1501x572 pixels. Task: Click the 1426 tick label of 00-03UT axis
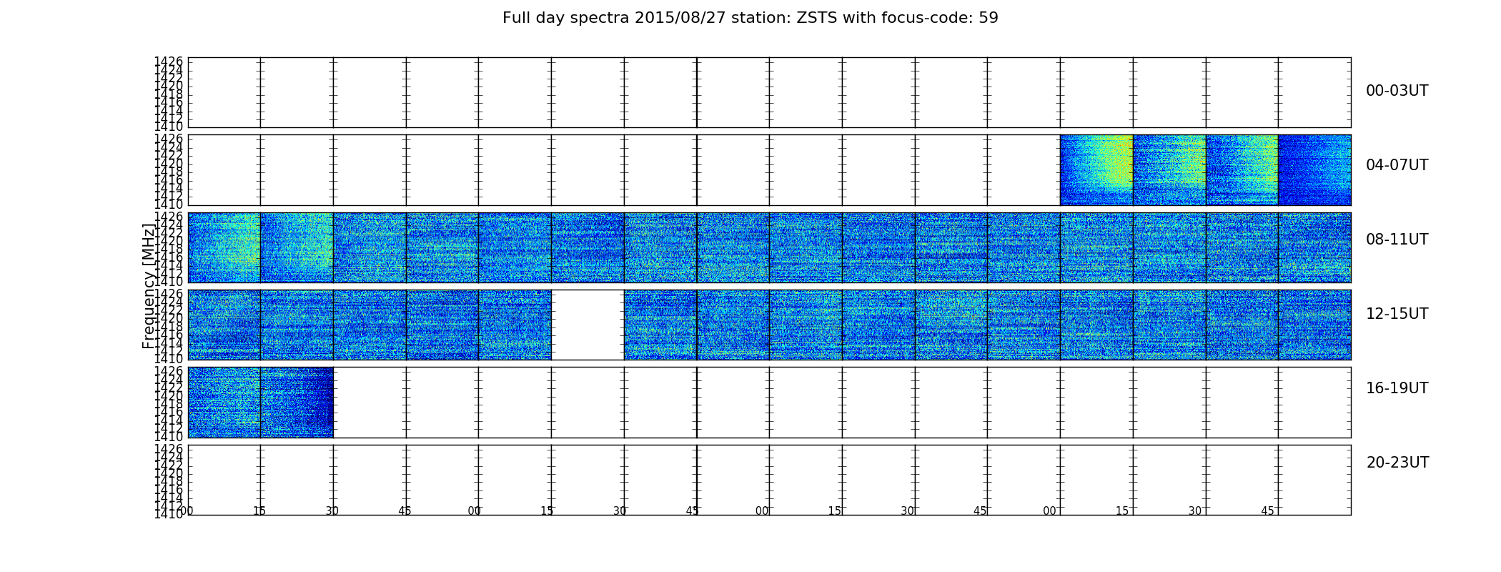169,62
